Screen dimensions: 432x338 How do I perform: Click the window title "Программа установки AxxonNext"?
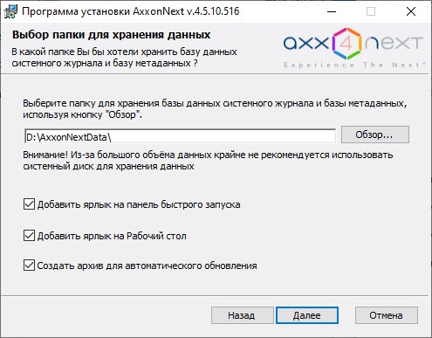[x=103, y=11]
